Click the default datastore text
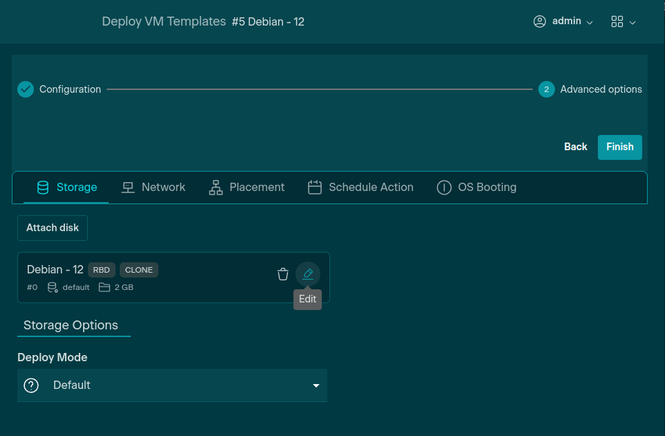Viewport: 665px width, 436px height. tap(76, 288)
